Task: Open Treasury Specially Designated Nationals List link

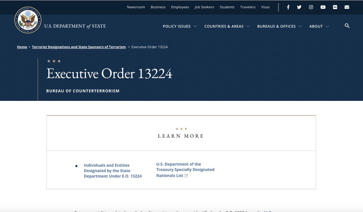Action: coord(185,170)
